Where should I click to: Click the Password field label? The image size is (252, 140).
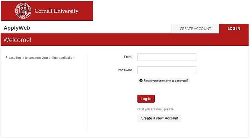[x=125, y=70]
